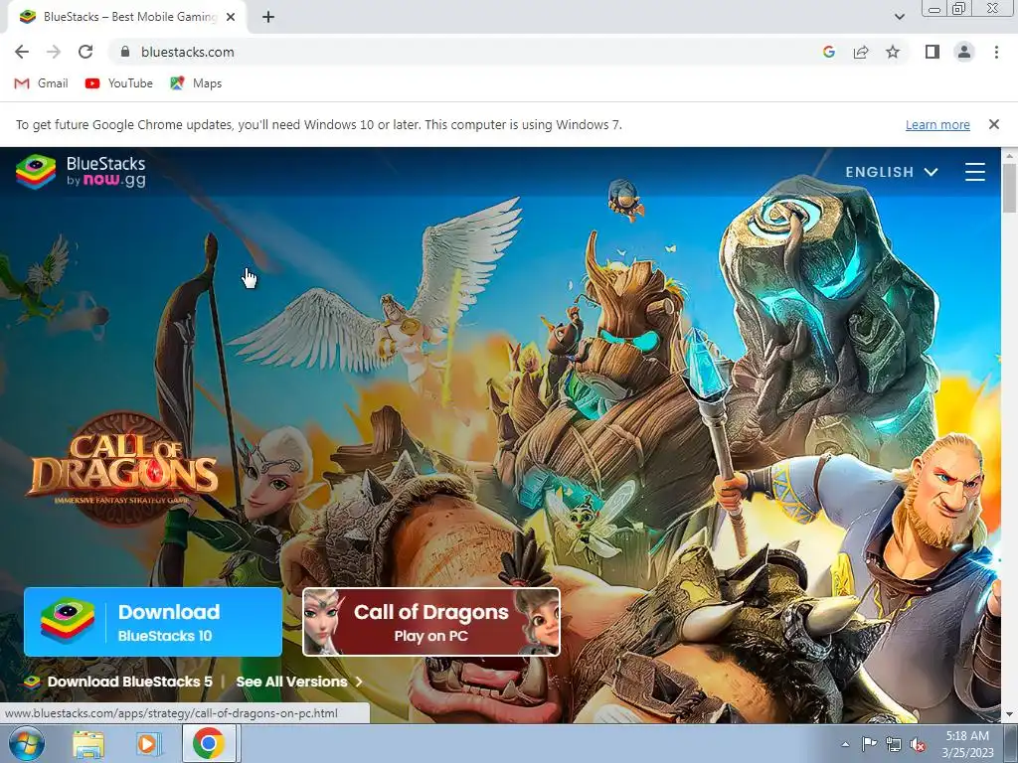The image size is (1018, 763).
Task: Expand the tab search chevron
Action: [899, 17]
